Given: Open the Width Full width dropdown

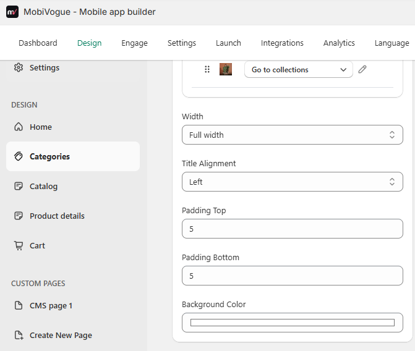Looking at the screenshot, I should click(x=293, y=135).
